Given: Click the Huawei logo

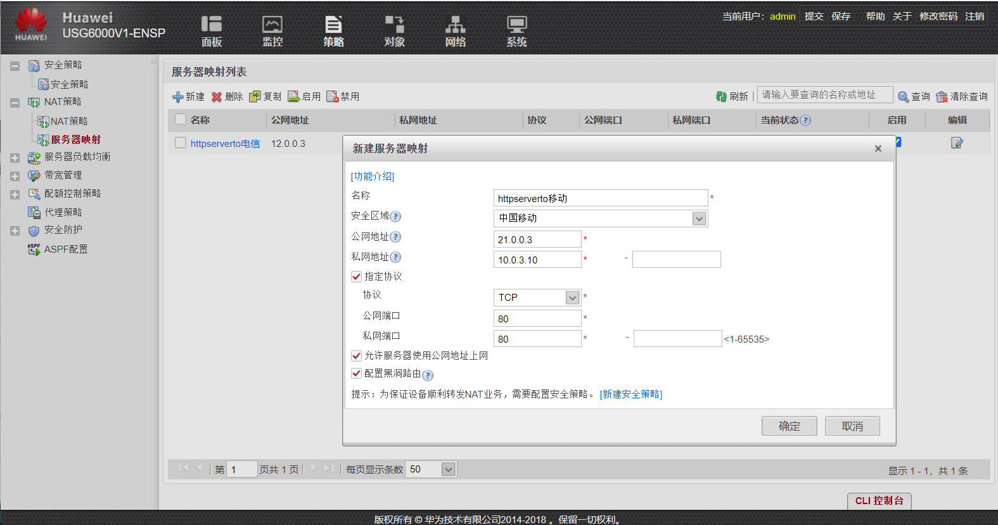Looking at the screenshot, I should [x=31, y=25].
